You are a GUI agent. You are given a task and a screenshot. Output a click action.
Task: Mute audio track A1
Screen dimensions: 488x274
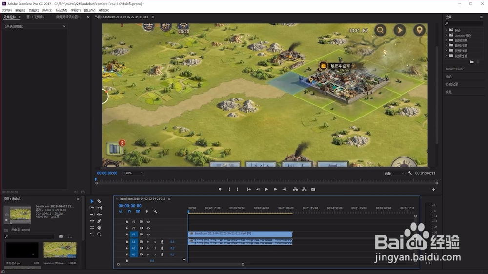tap(148, 242)
